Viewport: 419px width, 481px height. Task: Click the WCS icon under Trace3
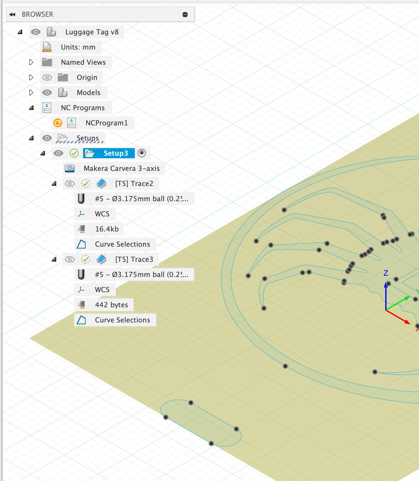pos(82,289)
